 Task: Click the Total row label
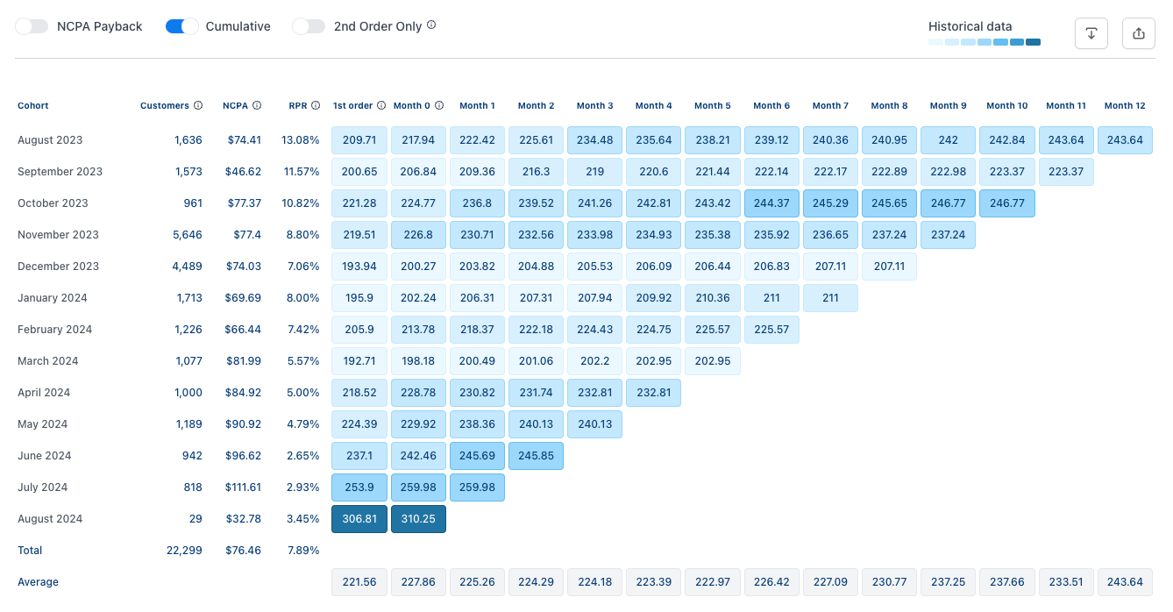(30, 551)
